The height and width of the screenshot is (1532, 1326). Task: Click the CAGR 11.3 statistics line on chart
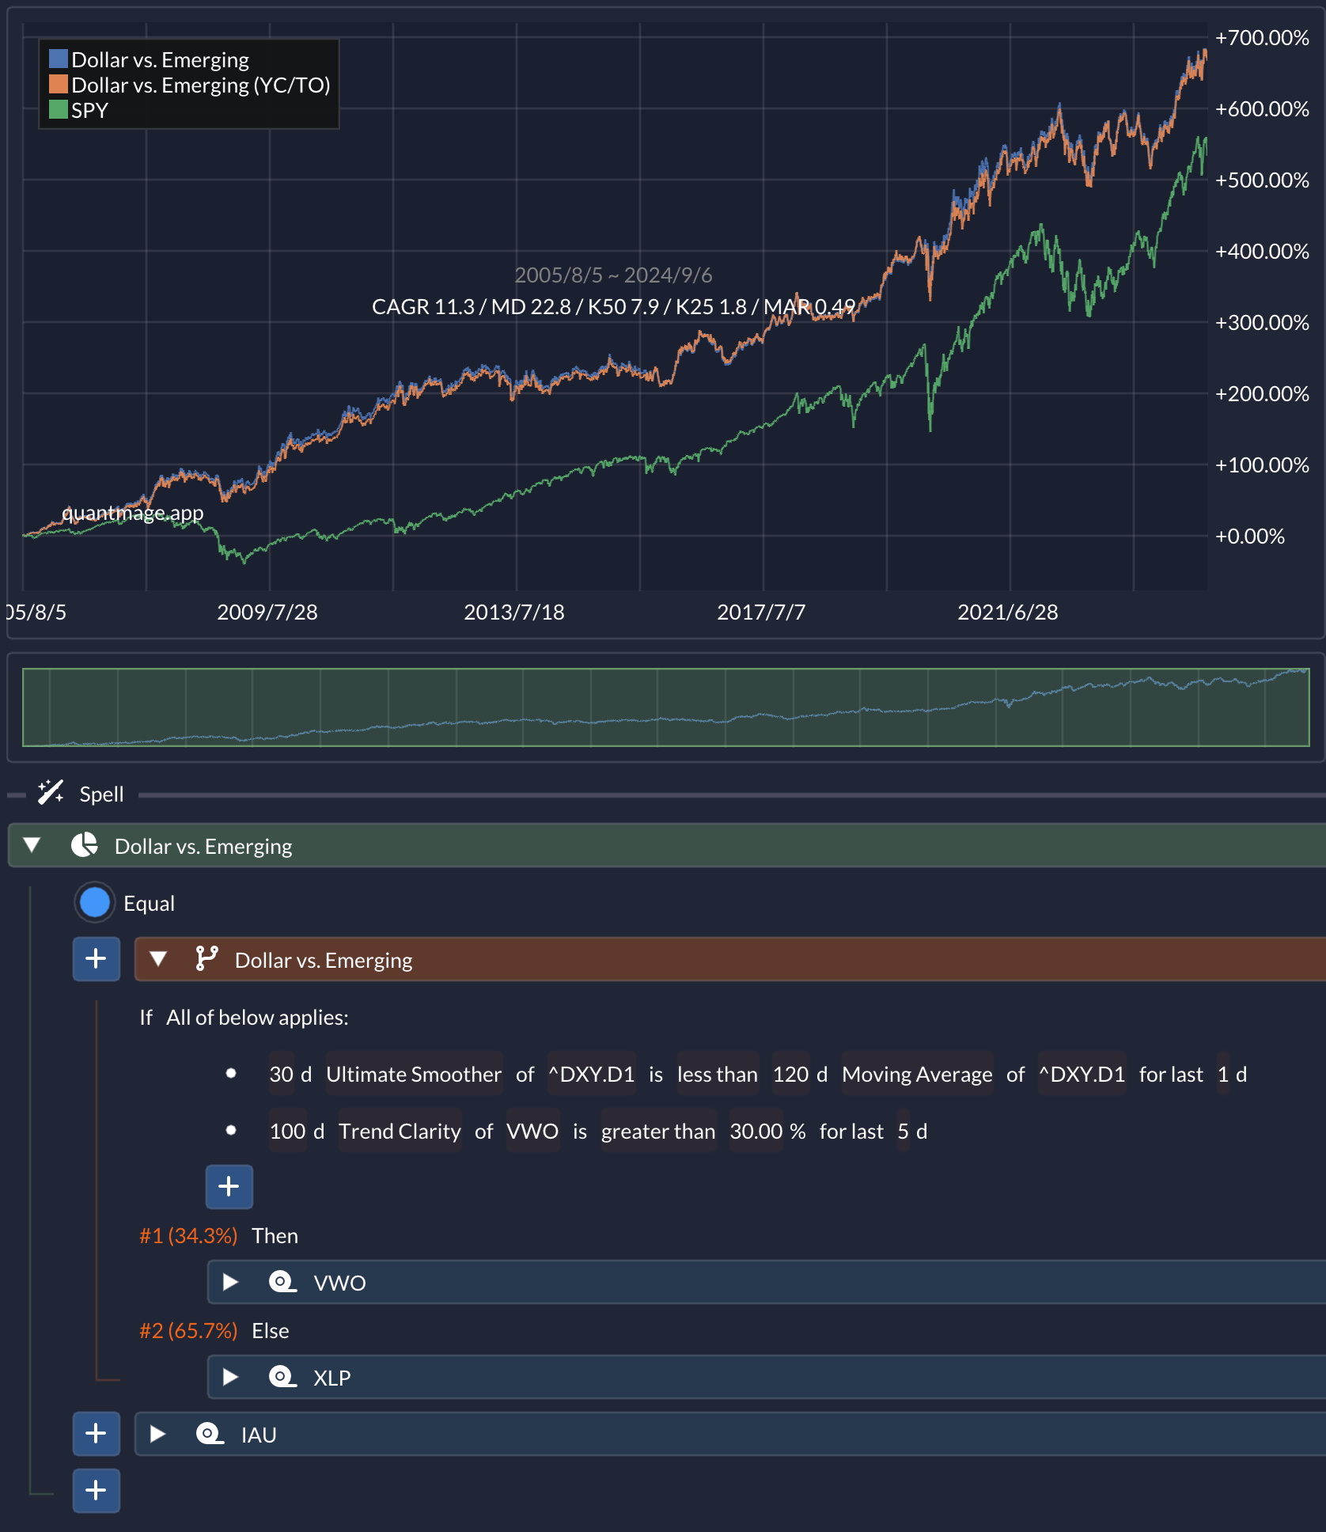[x=614, y=306]
